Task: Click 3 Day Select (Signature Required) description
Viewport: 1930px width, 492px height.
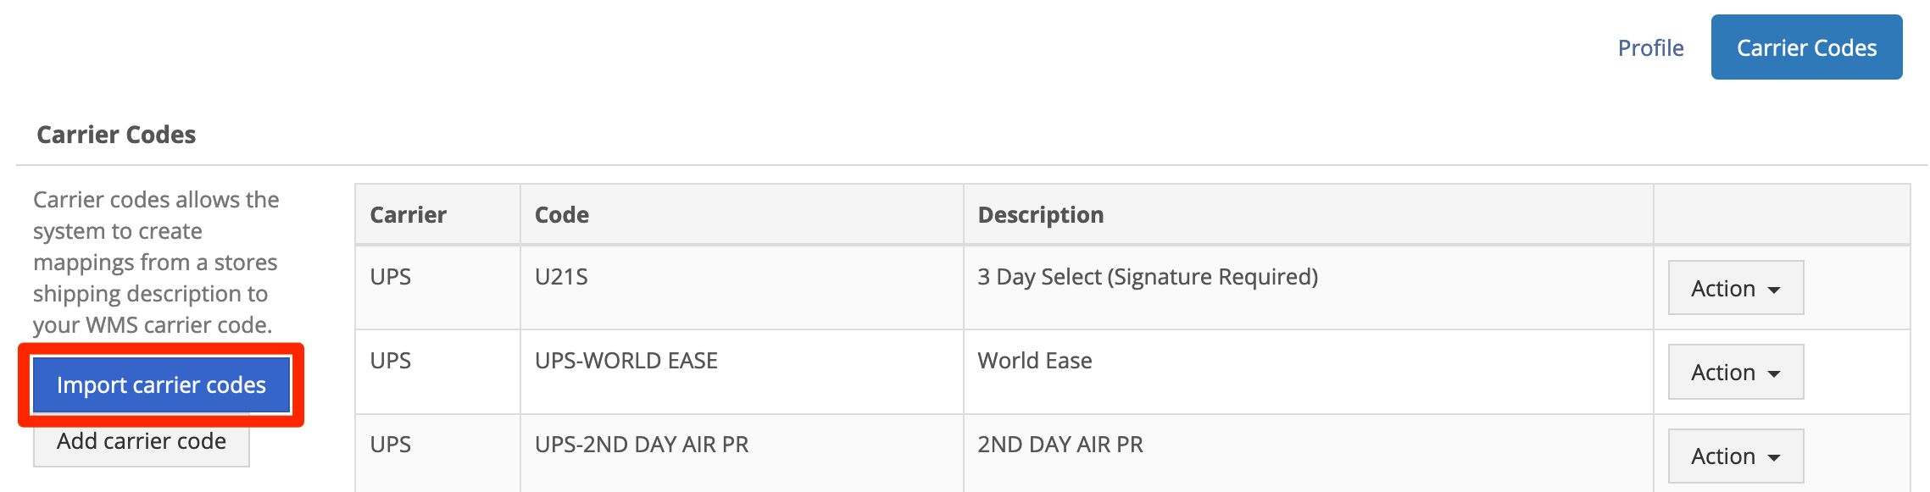Action: pyautogui.click(x=1148, y=277)
